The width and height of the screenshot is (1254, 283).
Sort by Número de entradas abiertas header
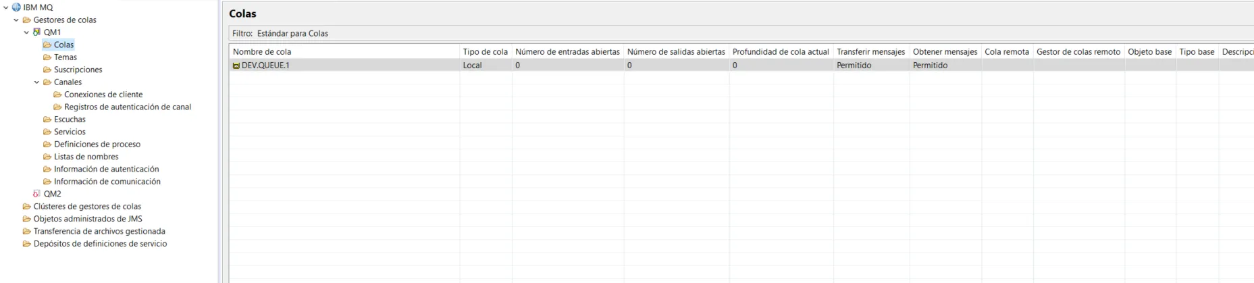567,52
